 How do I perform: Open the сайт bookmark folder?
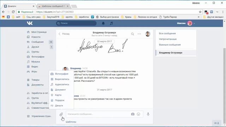[x=16, y=17]
